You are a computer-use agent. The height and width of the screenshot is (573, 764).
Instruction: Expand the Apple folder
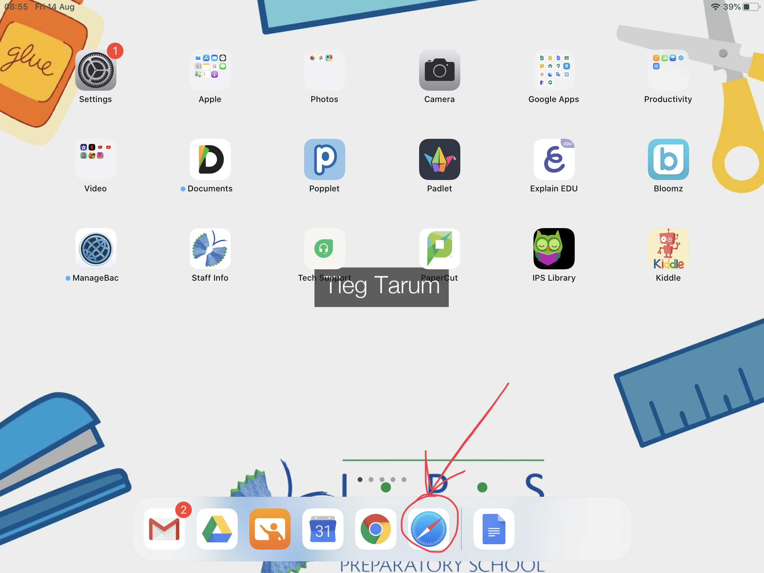(x=210, y=70)
